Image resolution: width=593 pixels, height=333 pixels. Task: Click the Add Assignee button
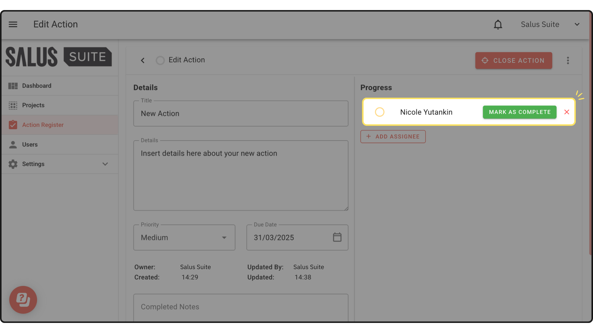pyautogui.click(x=393, y=137)
